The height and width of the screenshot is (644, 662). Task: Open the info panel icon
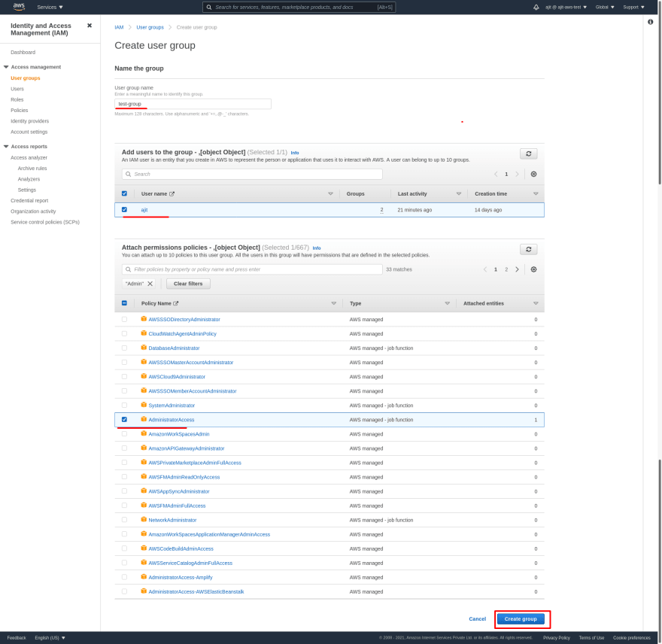tap(650, 22)
